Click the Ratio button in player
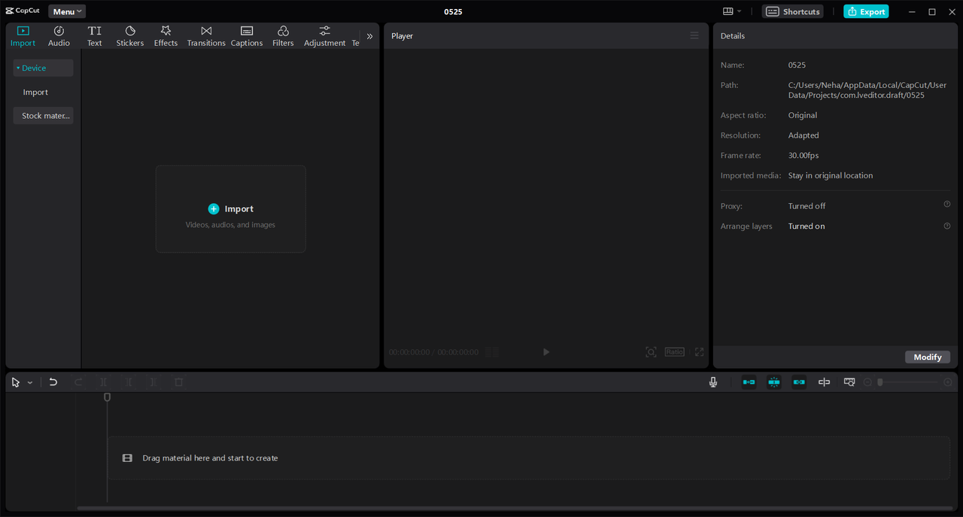 point(674,352)
